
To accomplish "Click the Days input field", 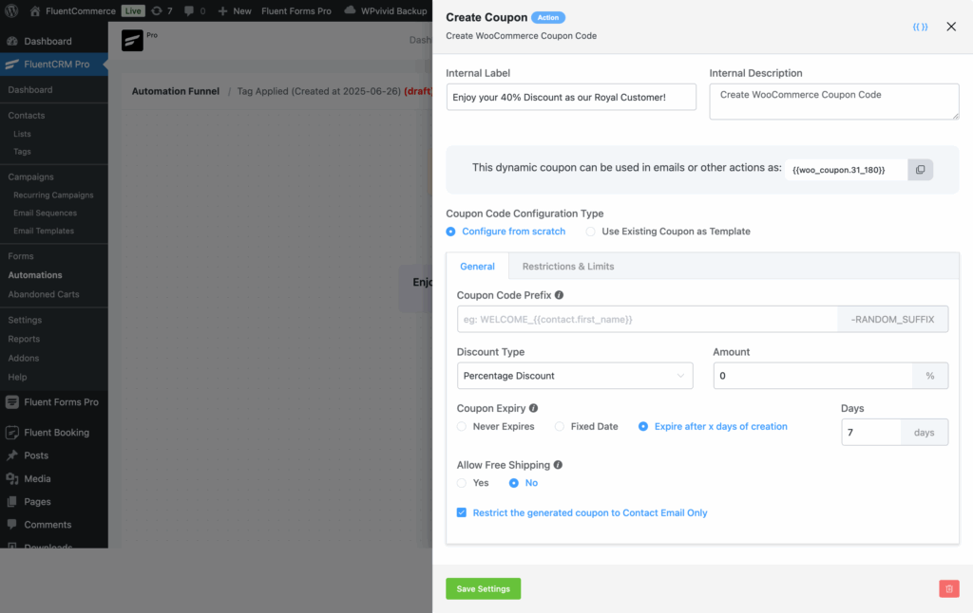I will point(871,432).
